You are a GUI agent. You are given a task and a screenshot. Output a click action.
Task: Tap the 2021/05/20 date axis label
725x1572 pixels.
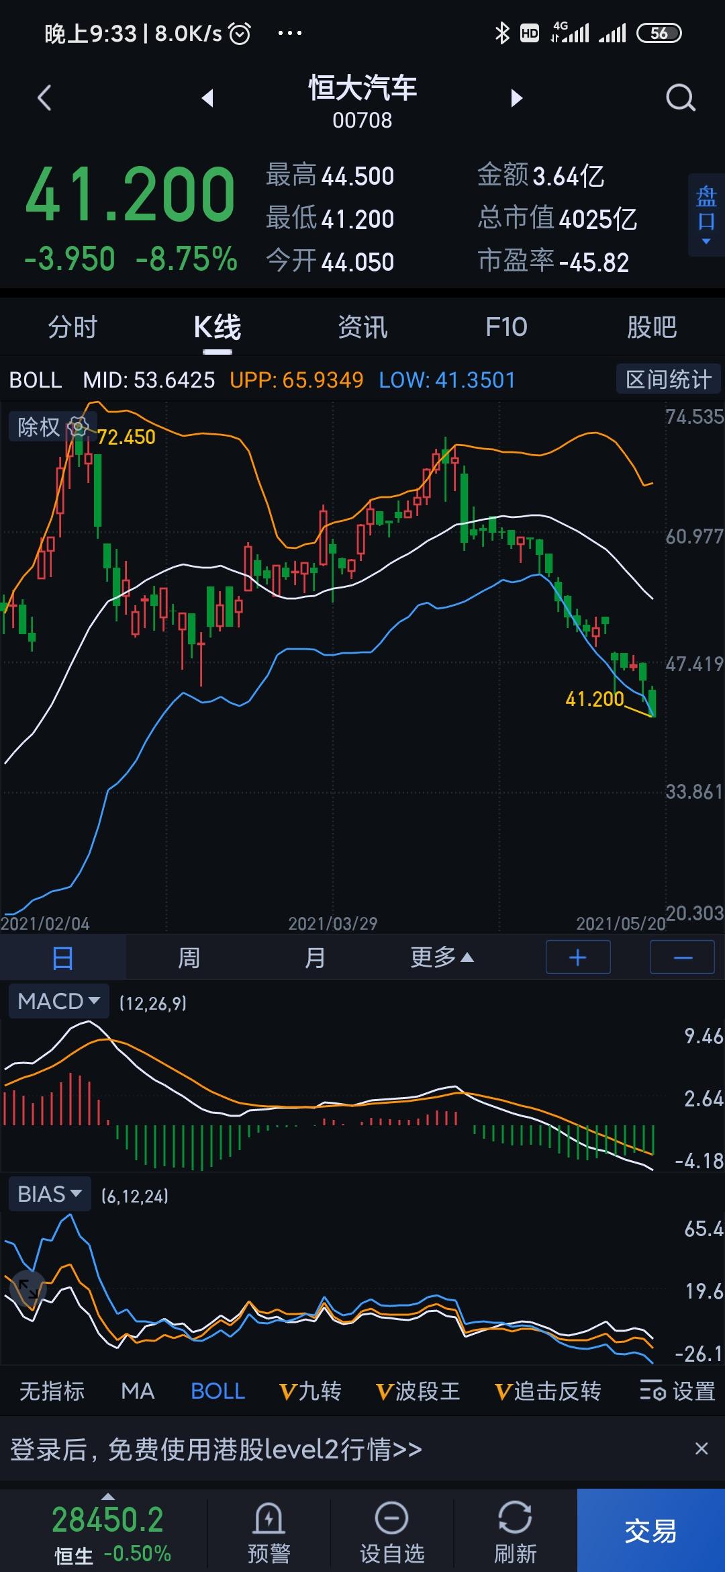(621, 924)
